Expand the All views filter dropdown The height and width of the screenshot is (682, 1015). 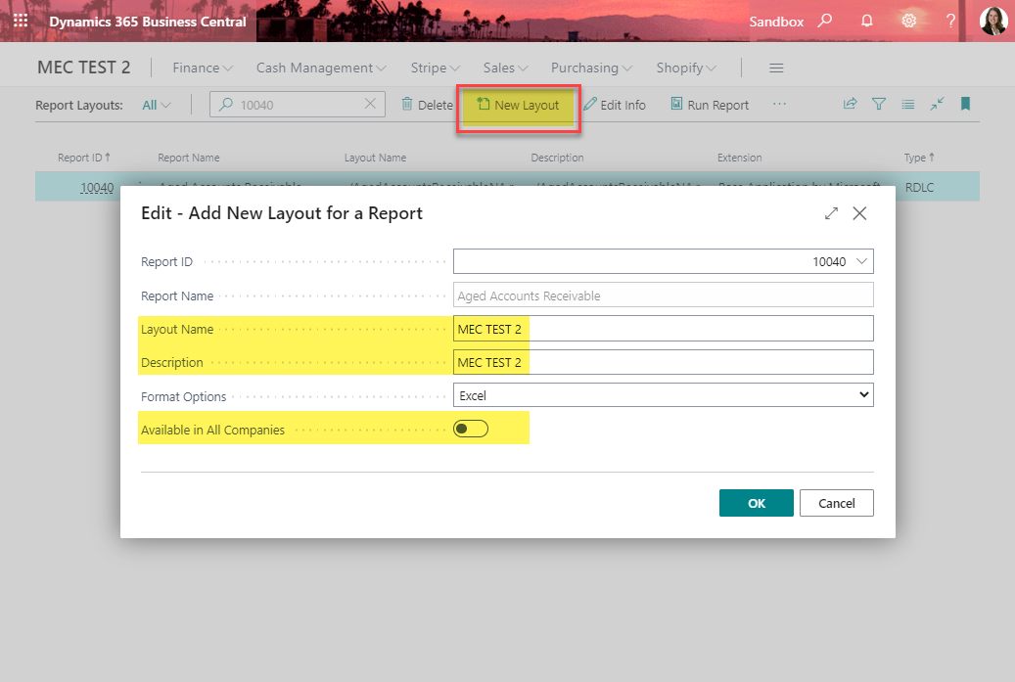[x=156, y=105]
